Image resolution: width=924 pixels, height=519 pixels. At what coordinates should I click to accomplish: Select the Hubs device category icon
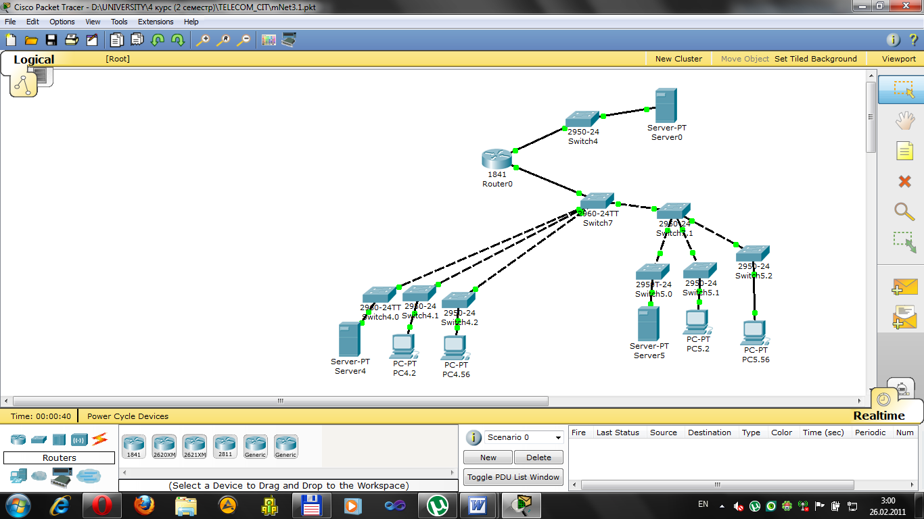59,439
